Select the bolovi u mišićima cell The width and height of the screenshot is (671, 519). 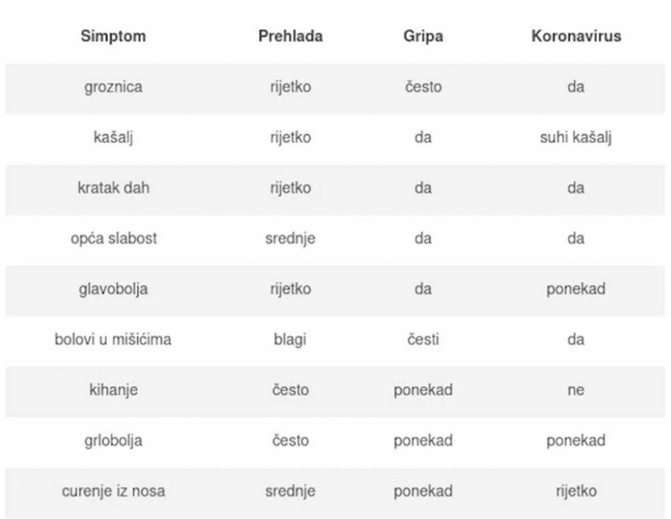113,339
